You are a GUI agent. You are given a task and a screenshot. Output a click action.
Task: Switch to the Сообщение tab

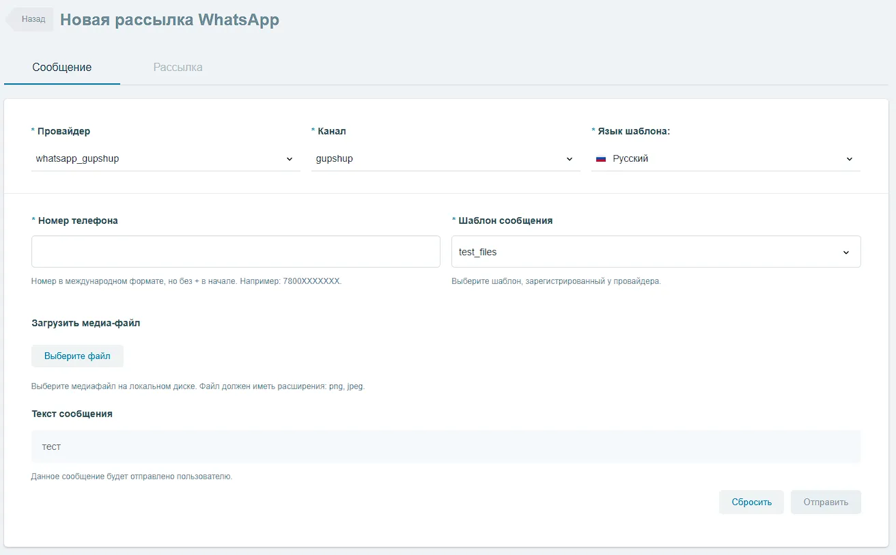(x=62, y=68)
